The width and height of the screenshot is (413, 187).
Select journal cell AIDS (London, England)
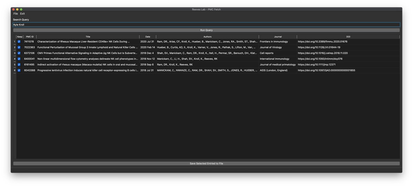(278, 70)
